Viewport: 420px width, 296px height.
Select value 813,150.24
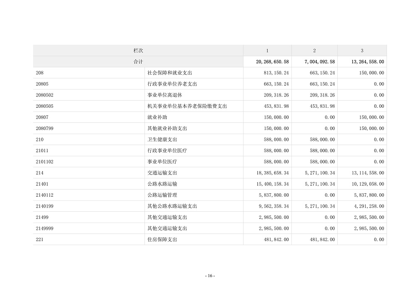coord(276,73)
